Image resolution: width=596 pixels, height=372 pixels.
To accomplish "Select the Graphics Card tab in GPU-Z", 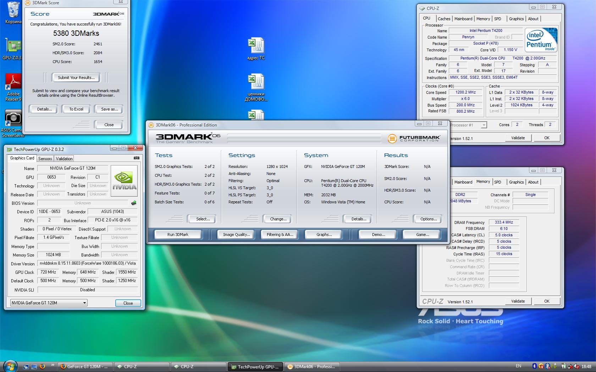I will (22, 158).
